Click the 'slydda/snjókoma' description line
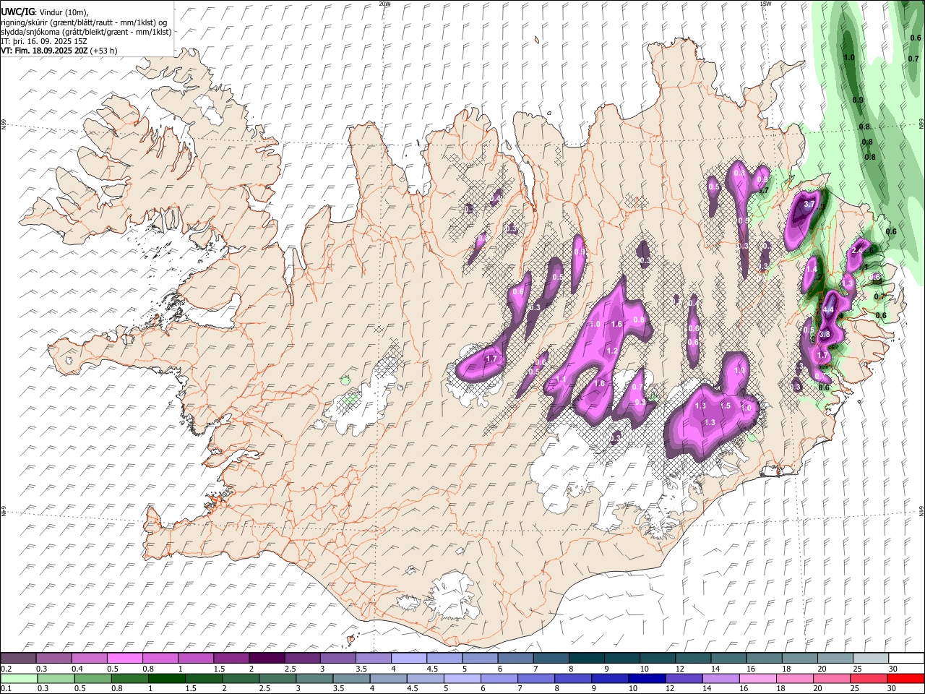925x694 pixels. [x=86, y=32]
